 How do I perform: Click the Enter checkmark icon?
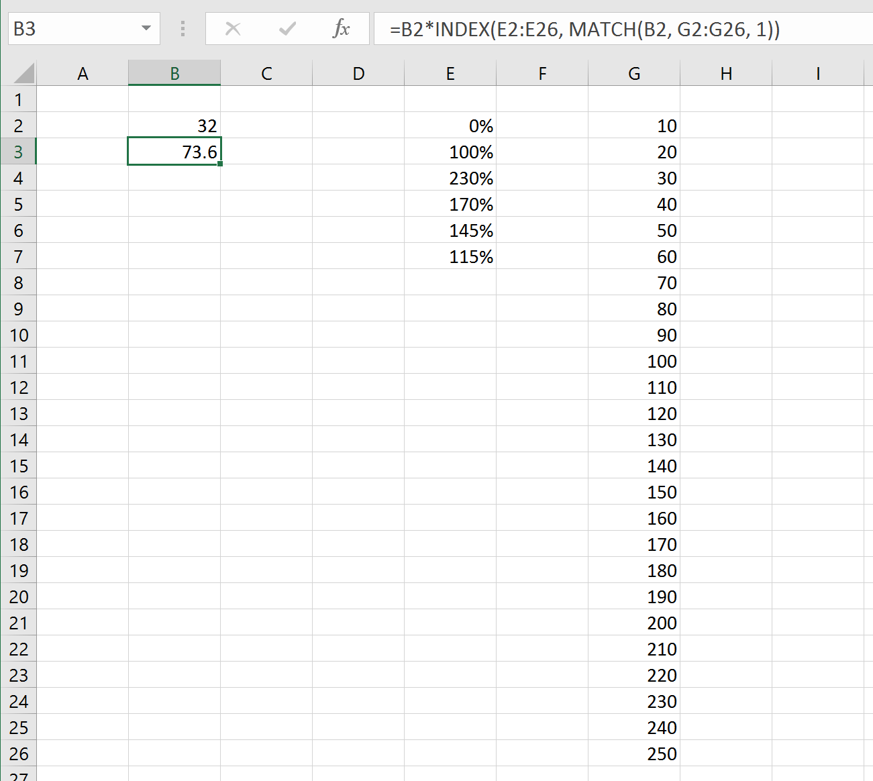coord(287,28)
